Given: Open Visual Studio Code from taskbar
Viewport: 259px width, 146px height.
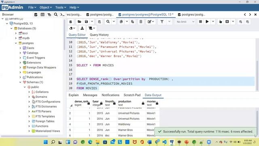Looking at the screenshot, I should (x=164, y=142).
